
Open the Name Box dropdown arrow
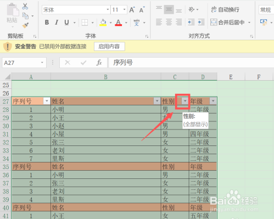[x=42, y=63]
